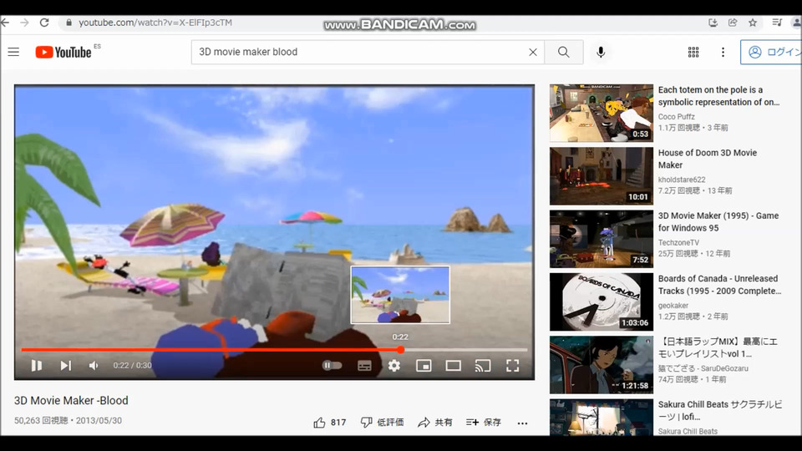Go back in the browser
802x451 pixels.
tap(5, 23)
